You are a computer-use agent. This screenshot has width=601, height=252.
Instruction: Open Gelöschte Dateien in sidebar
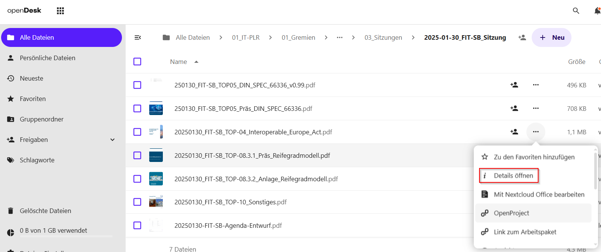tap(61, 211)
